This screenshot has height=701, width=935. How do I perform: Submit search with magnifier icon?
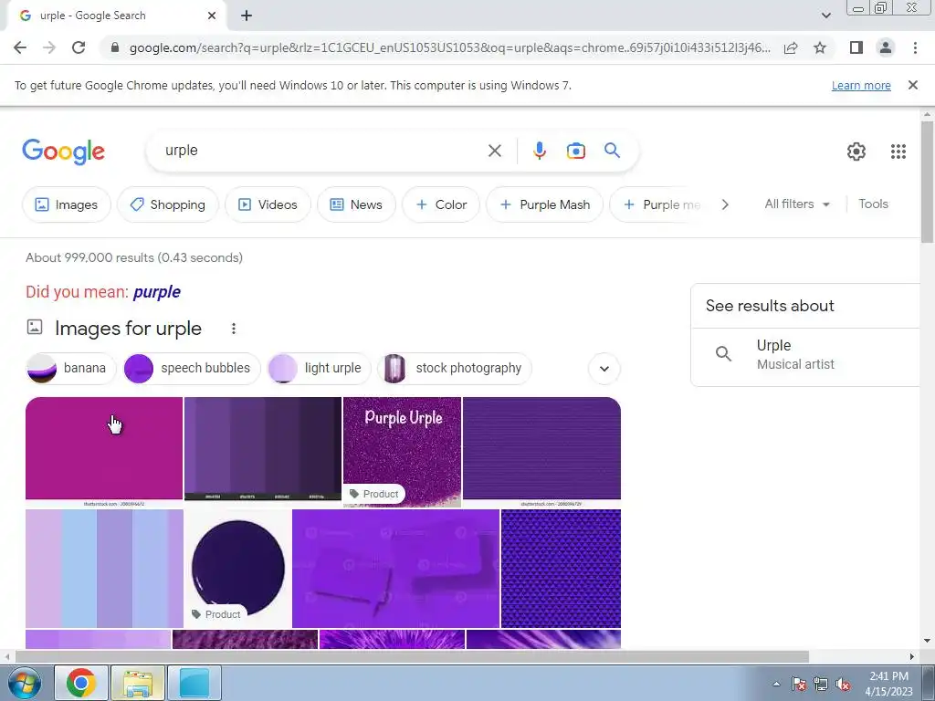pyautogui.click(x=613, y=151)
